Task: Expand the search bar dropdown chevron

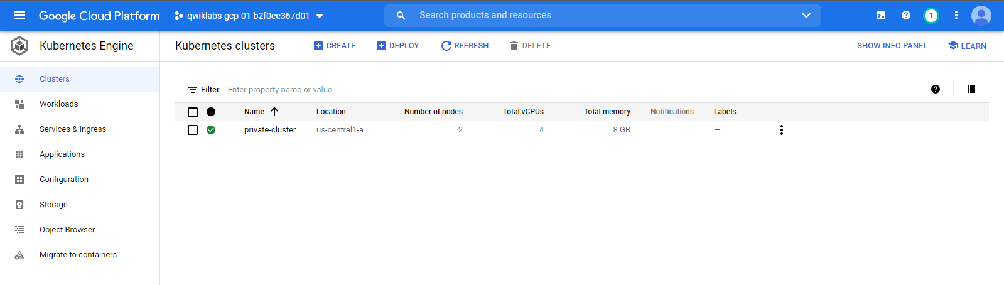Action: tap(806, 16)
